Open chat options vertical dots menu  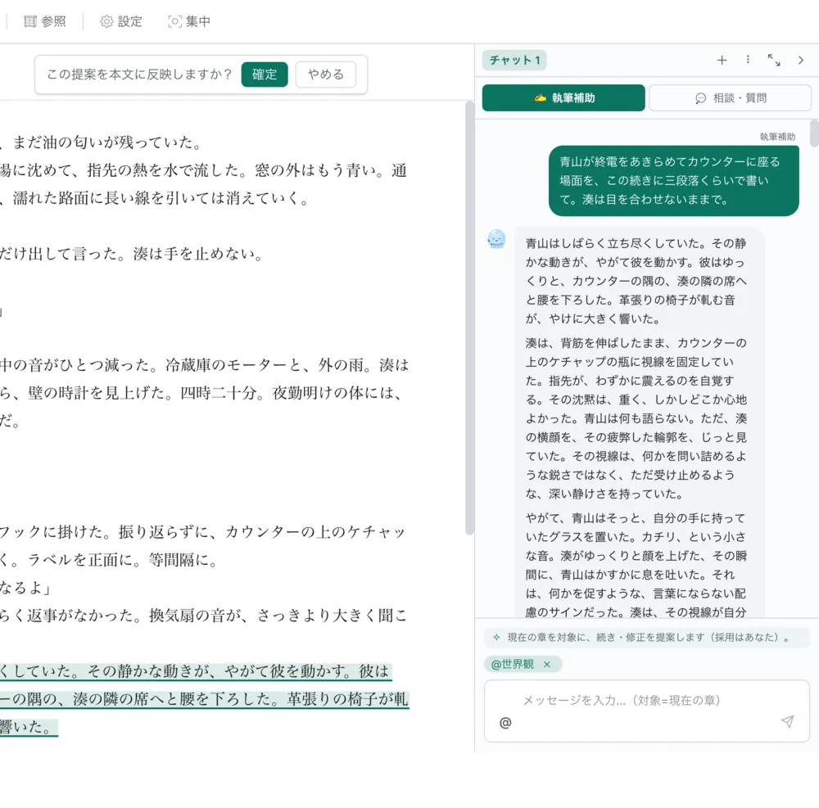click(x=748, y=60)
